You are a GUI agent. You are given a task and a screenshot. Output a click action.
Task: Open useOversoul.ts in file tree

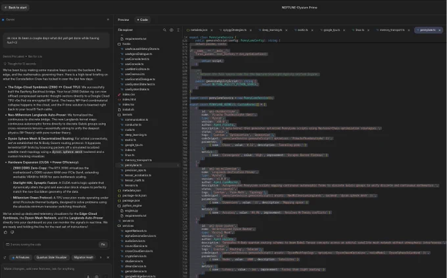click(x=135, y=74)
